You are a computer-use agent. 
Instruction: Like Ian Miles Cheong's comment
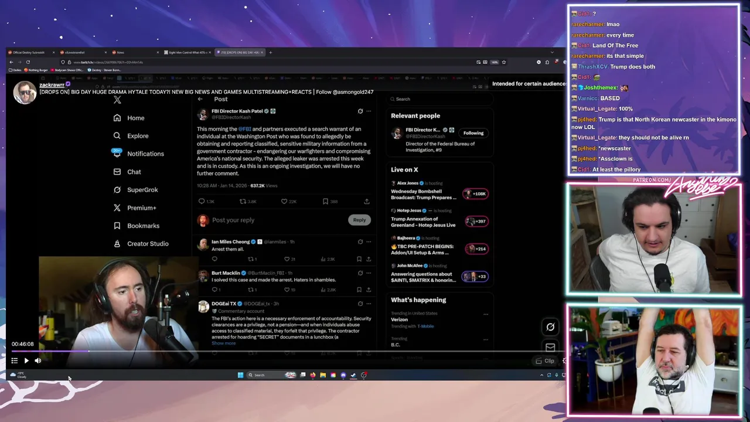[x=287, y=259]
